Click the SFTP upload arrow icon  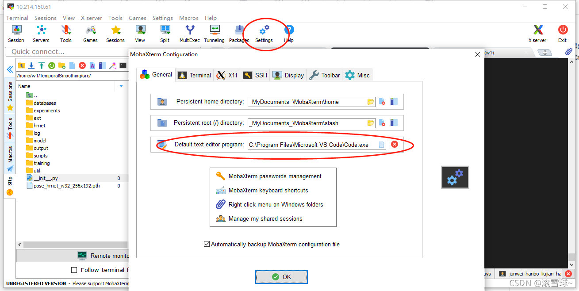point(42,65)
